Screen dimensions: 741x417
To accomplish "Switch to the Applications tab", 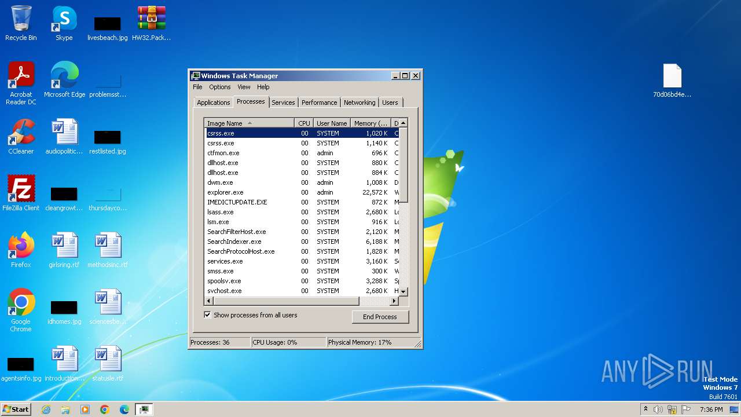I will click(213, 103).
